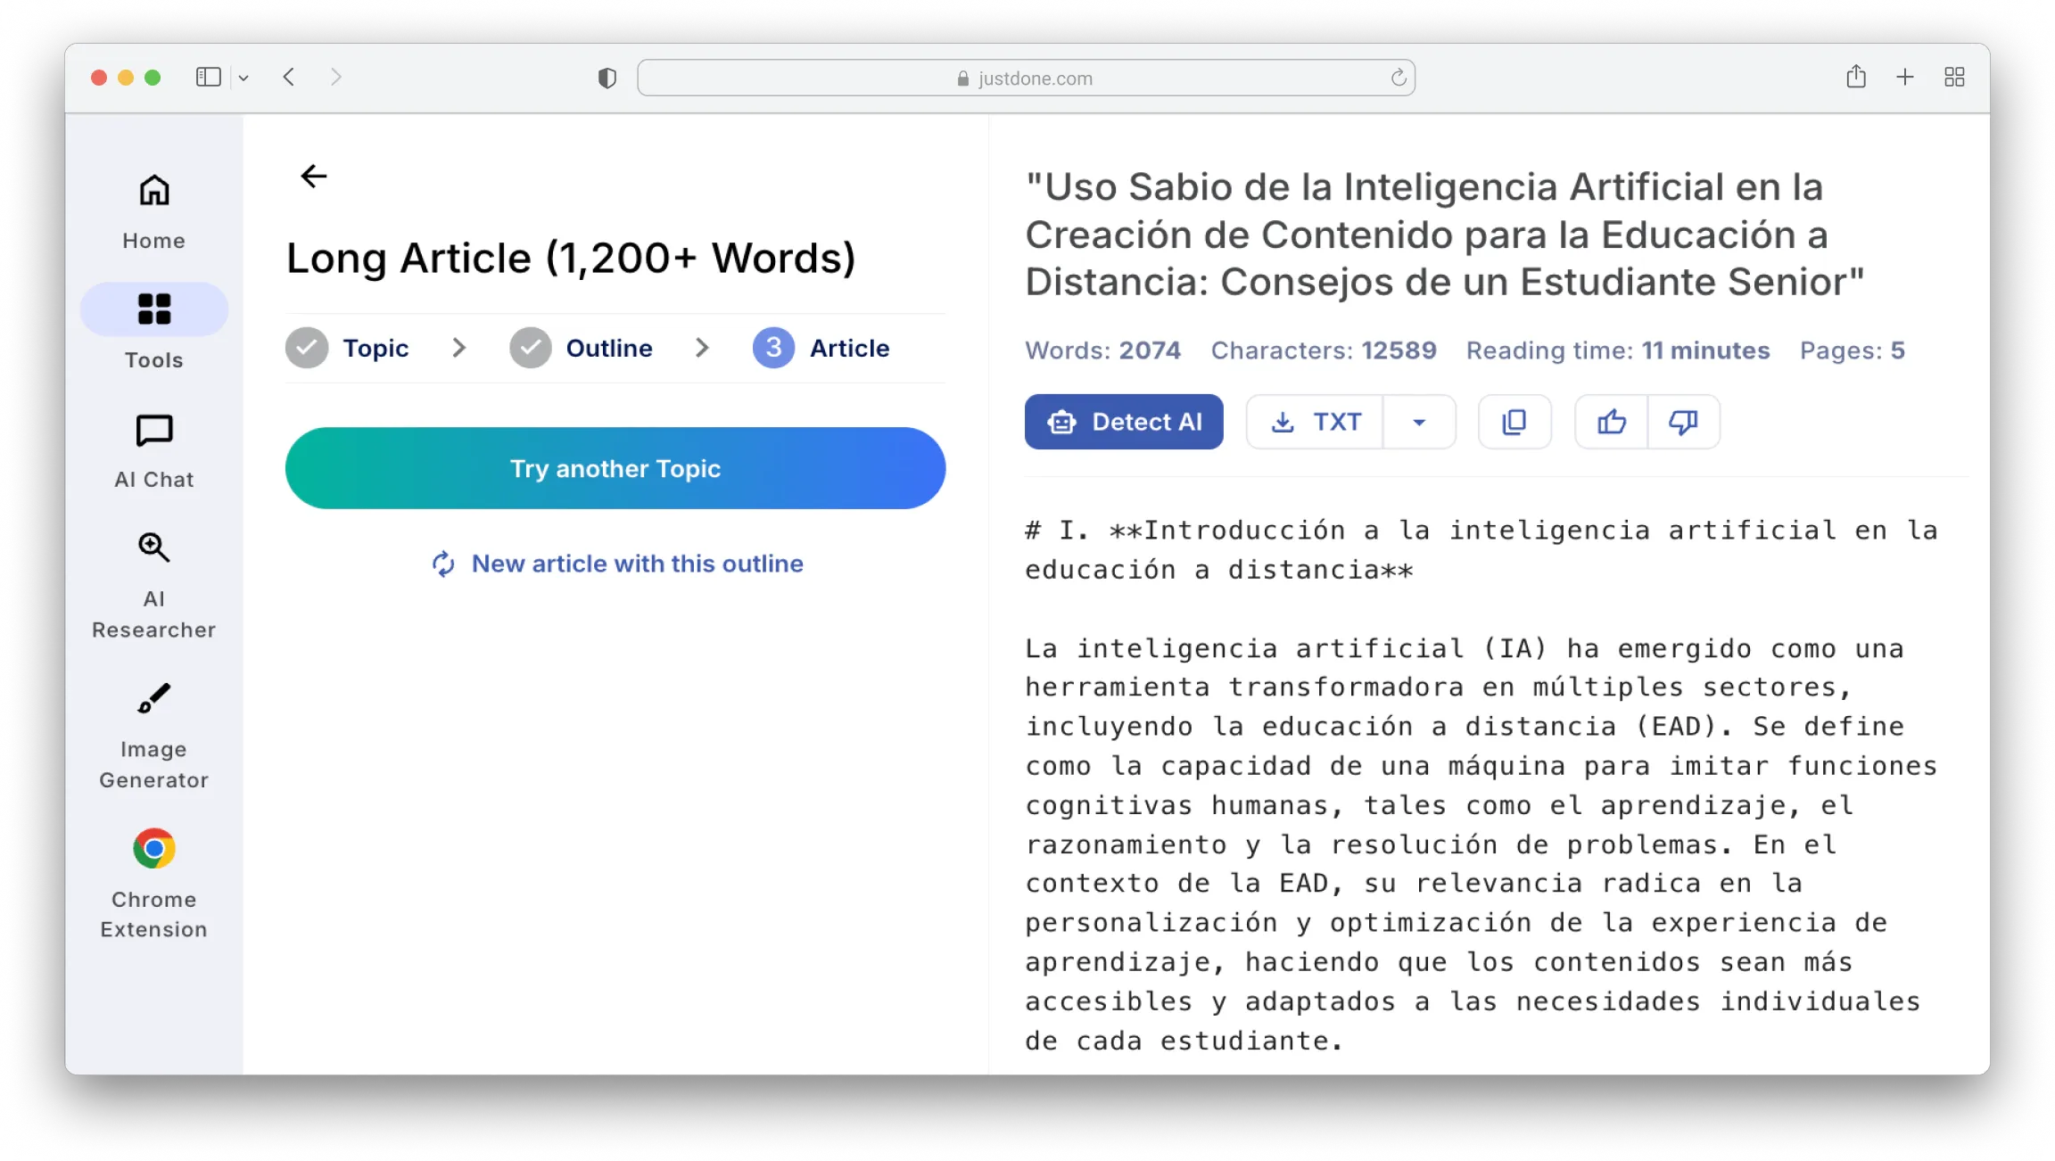2055x1161 pixels.
Task: Copy the generated article text
Action: [x=1514, y=422]
